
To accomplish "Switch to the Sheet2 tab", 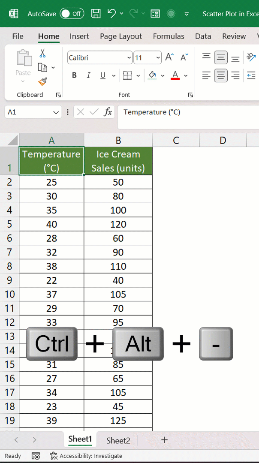I will [x=118, y=441].
